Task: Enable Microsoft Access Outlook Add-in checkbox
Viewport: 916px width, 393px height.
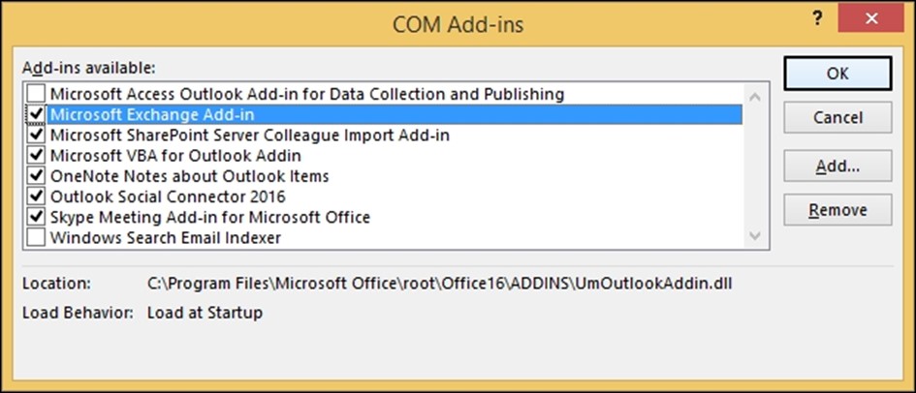Action: tap(37, 93)
